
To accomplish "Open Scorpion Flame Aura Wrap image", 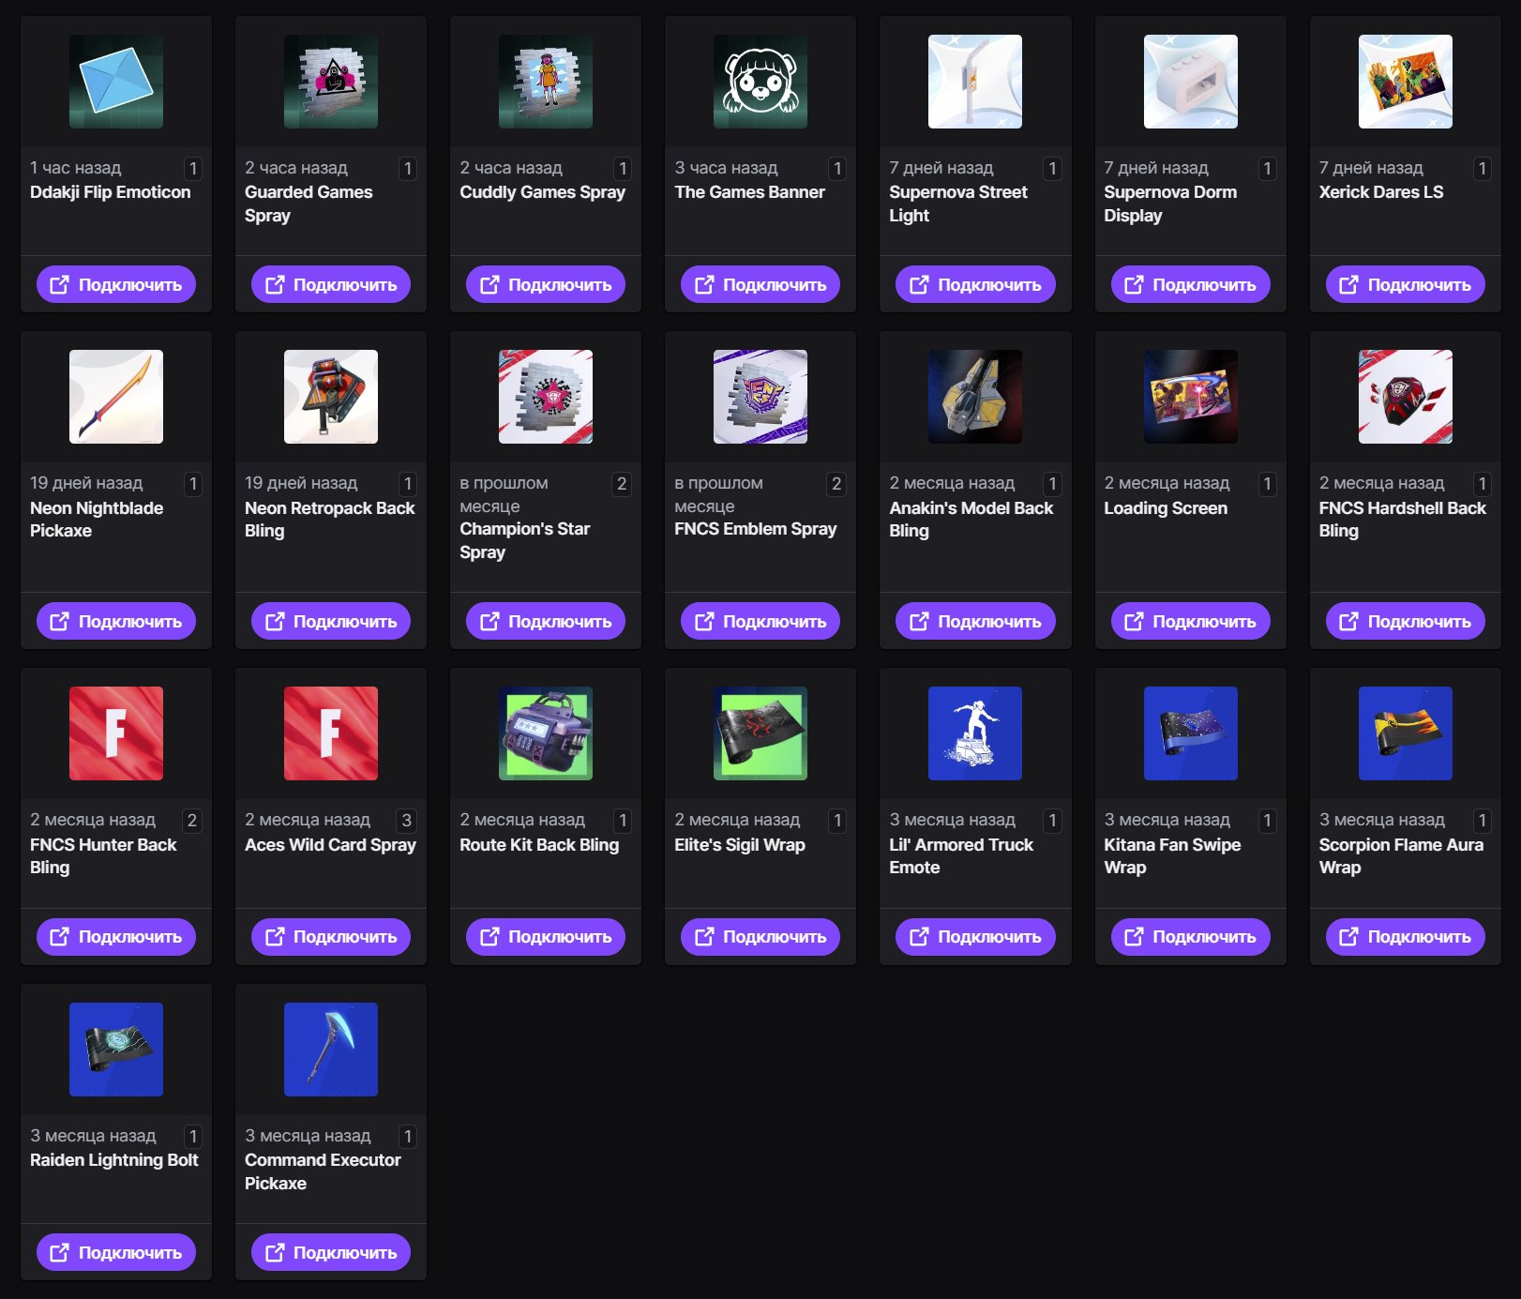I will click(x=1406, y=733).
